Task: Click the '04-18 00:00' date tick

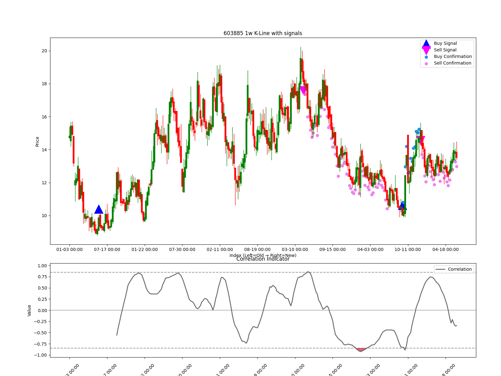Action: pos(445,250)
